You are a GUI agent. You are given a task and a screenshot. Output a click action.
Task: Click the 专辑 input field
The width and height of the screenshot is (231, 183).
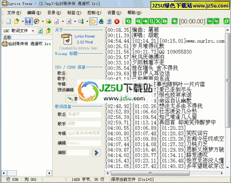pyautogui.click(x=84, y=133)
